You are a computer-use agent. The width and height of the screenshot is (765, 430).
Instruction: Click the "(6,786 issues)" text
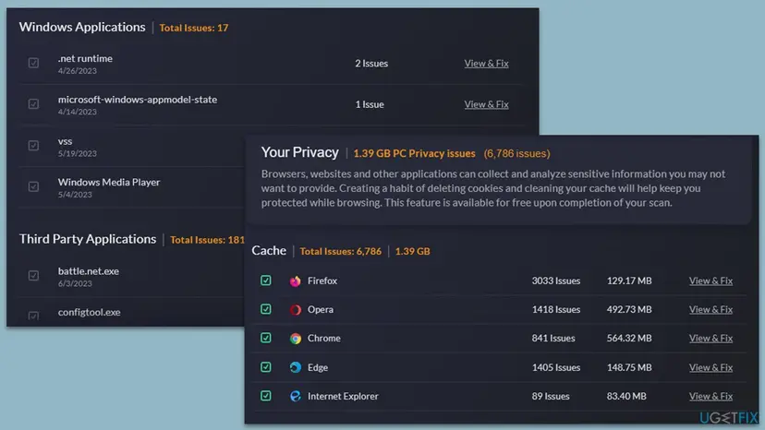point(516,153)
